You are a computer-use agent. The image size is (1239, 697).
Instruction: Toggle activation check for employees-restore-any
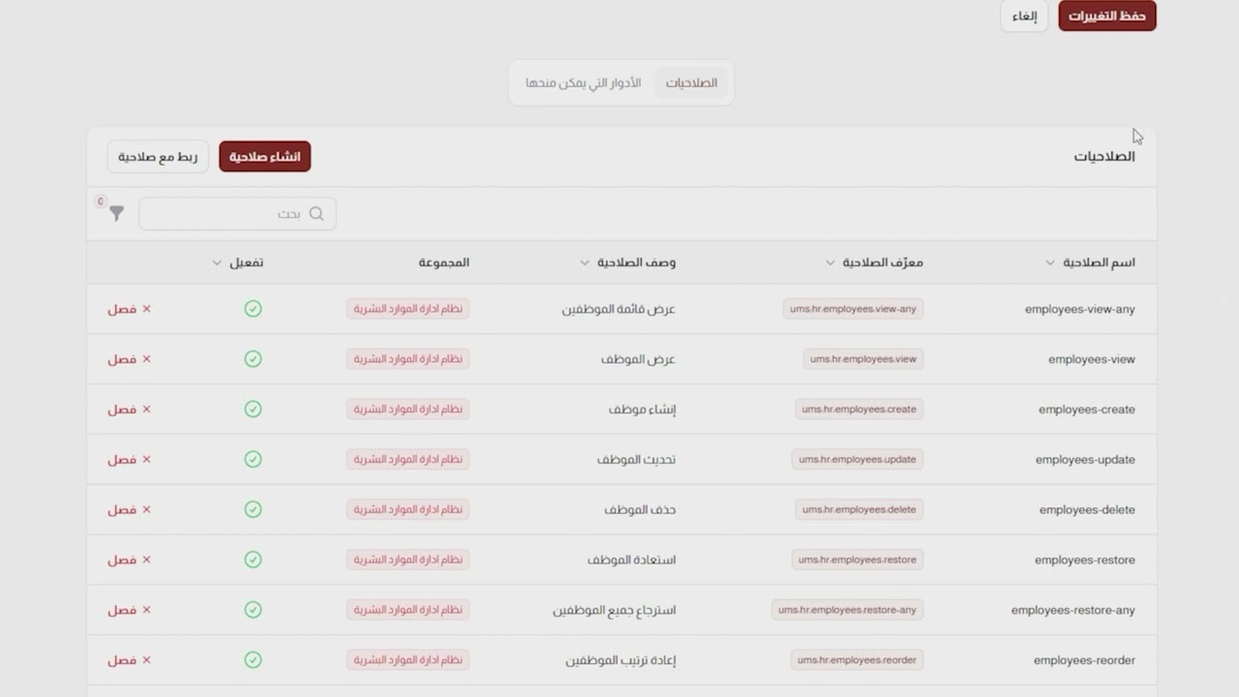[253, 610]
